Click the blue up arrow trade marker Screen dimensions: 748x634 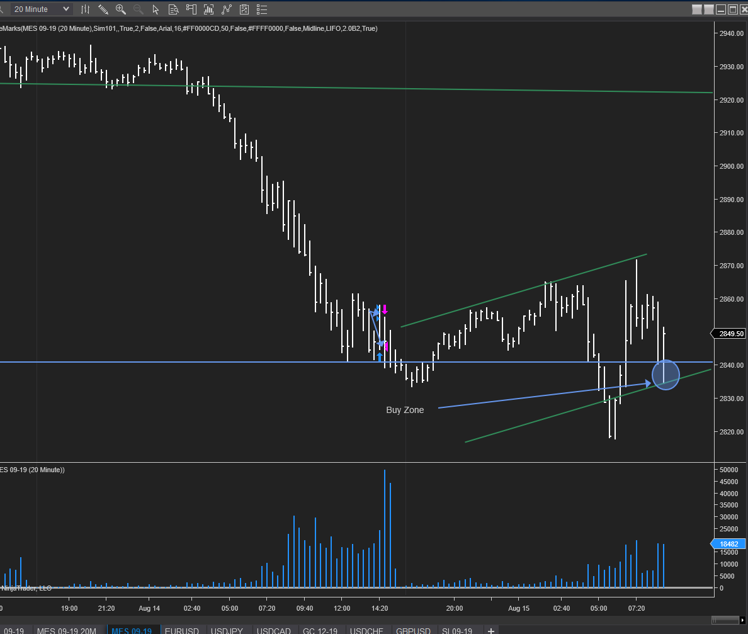[x=380, y=357]
